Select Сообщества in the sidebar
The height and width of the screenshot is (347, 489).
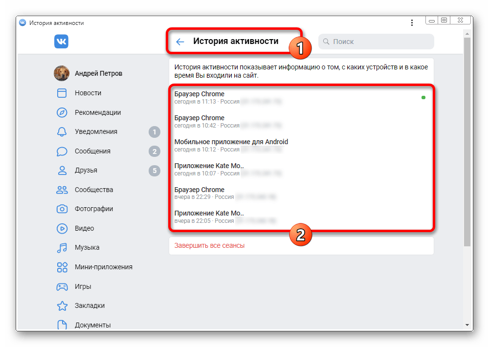click(x=94, y=190)
